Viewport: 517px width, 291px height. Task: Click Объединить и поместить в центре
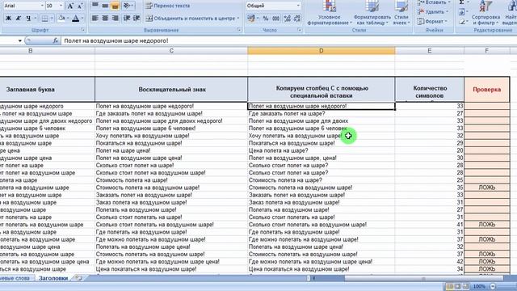point(192,18)
